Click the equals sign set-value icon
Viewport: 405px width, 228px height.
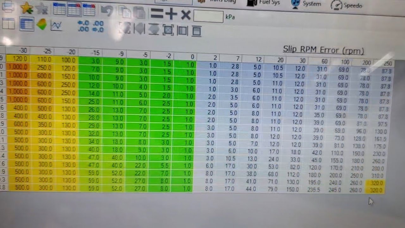pos(156,14)
